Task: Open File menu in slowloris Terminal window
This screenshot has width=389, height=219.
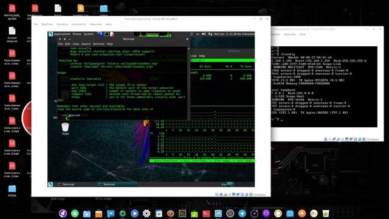Action: (61, 44)
